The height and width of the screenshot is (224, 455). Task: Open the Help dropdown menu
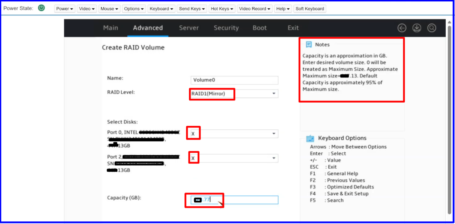click(x=283, y=9)
